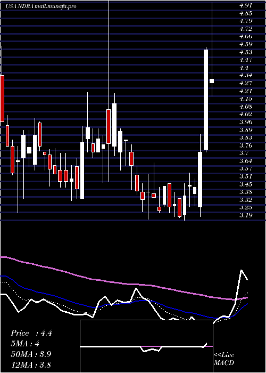Image resolution: width=266 pixels, height=373 pixels.
Task: Select the 3.51 price axis label
Action: click(245, 176)
